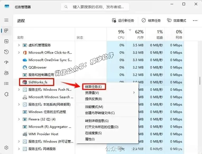Click the 效率模式 toolbar button
Screen dimensions: 202x154
pyautogui.click(x=177, y=21)
